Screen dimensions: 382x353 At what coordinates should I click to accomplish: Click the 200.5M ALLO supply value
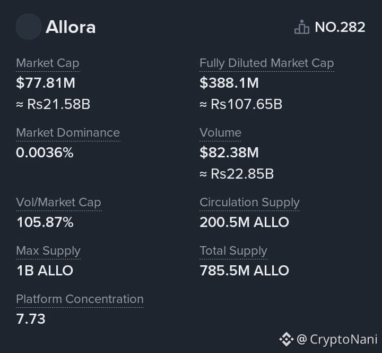click(x=245, y=222)
